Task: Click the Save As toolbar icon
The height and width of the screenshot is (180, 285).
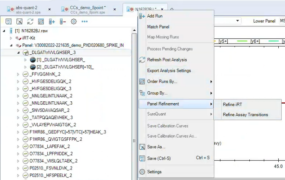Action: [x=19, y=22]
